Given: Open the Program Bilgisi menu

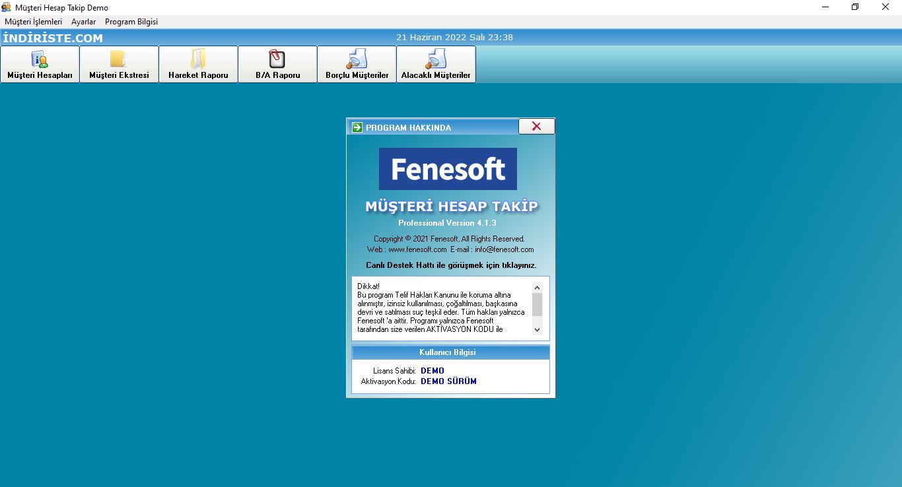Looking at the screenshot, I should [131, 22].
